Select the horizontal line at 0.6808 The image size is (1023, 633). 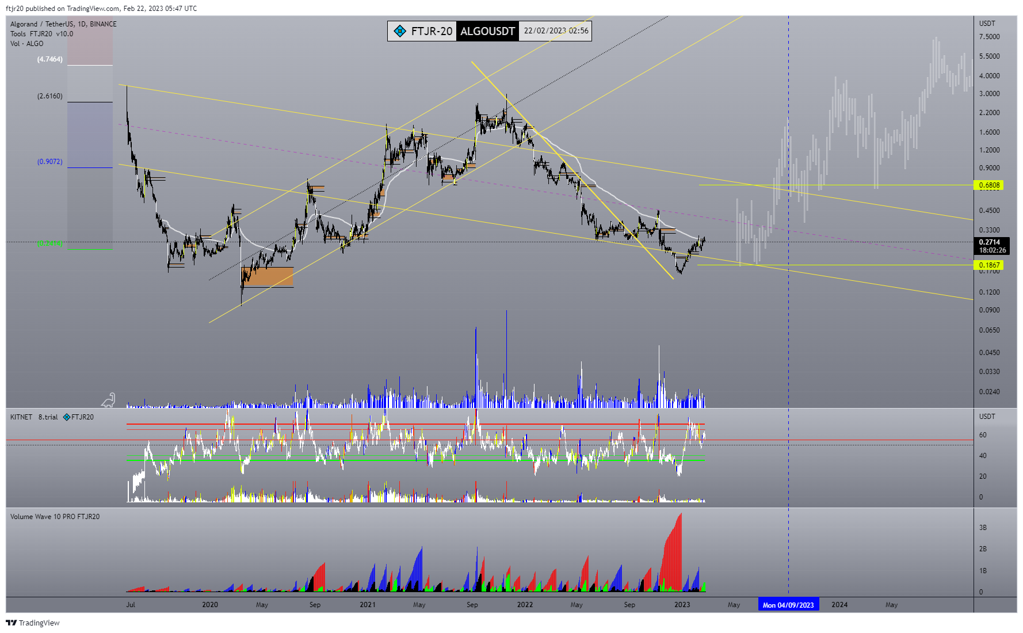[x=836, y=185]
